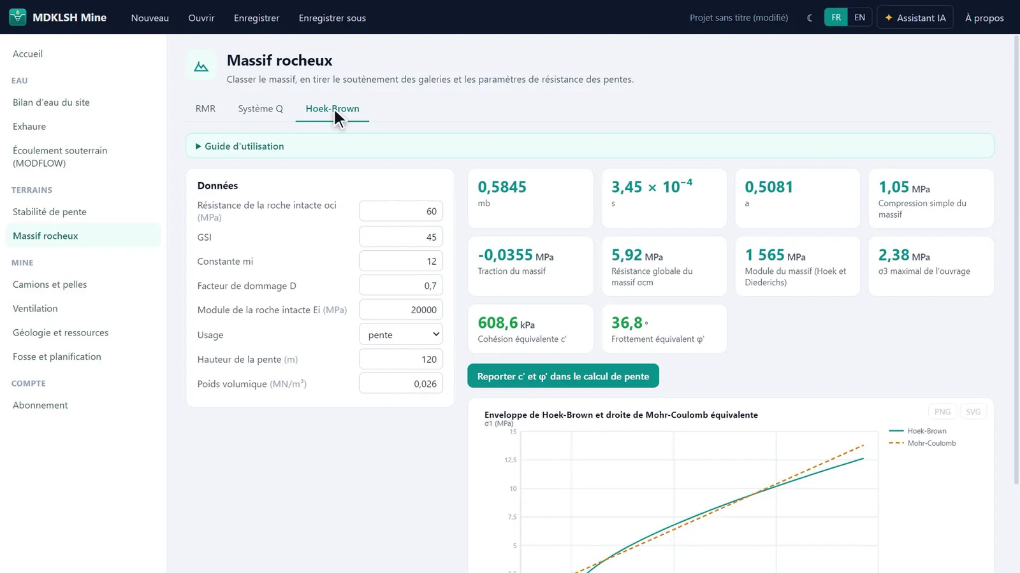Toggle dark mode moon icon
The height and width of the screenshot is (573, 1020).
[x=810, y=18]
